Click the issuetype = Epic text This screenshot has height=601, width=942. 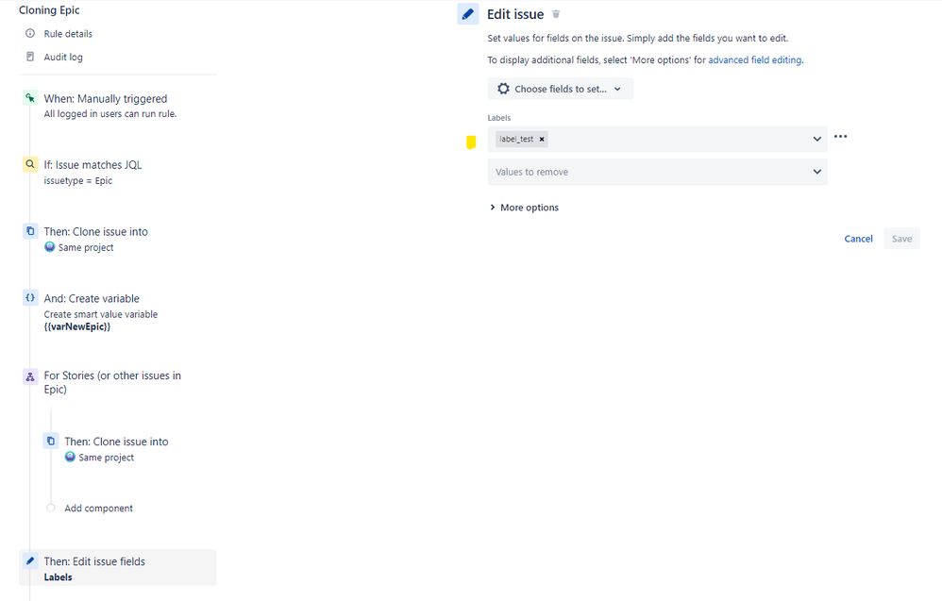[x=78, y=181]
